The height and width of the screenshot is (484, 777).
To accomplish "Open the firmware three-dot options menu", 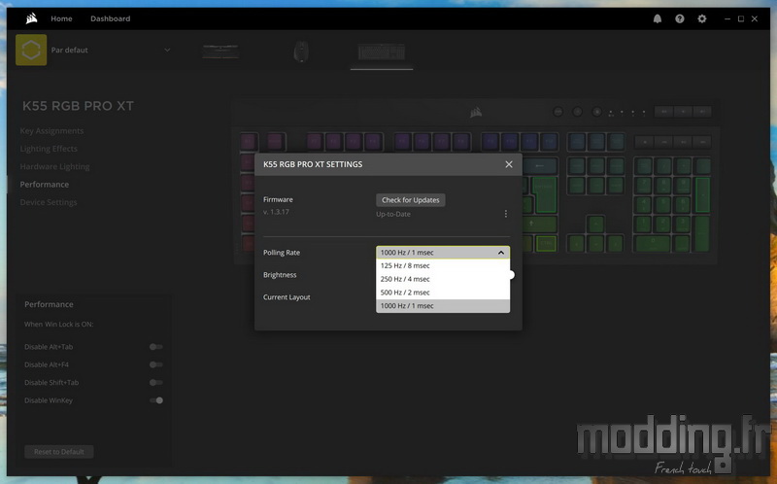I will [x=505, y=214].
